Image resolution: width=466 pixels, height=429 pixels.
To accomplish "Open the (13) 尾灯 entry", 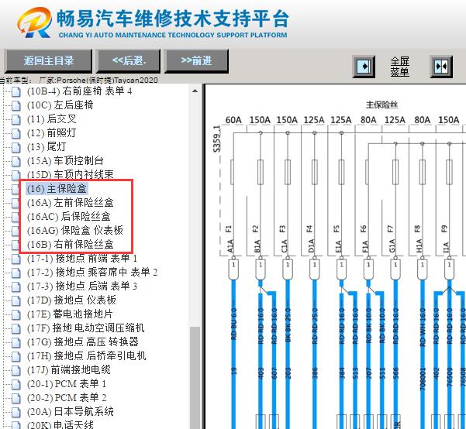I will [47, 147].
